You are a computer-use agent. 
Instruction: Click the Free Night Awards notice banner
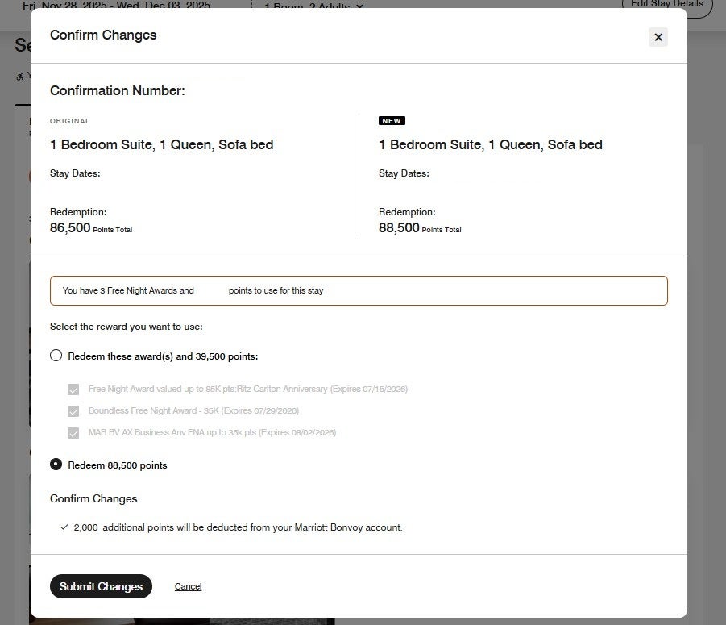point(359,290)
